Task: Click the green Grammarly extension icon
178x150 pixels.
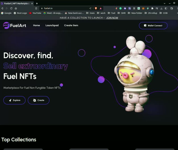Action: [x=120, y=8]
